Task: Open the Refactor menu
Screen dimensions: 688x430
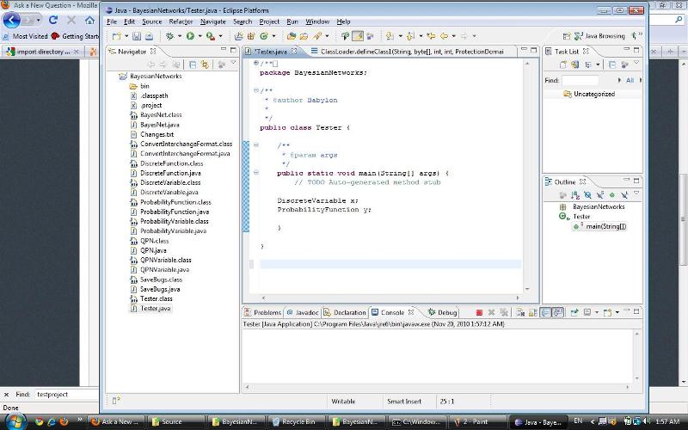Action: click(181, 21)
